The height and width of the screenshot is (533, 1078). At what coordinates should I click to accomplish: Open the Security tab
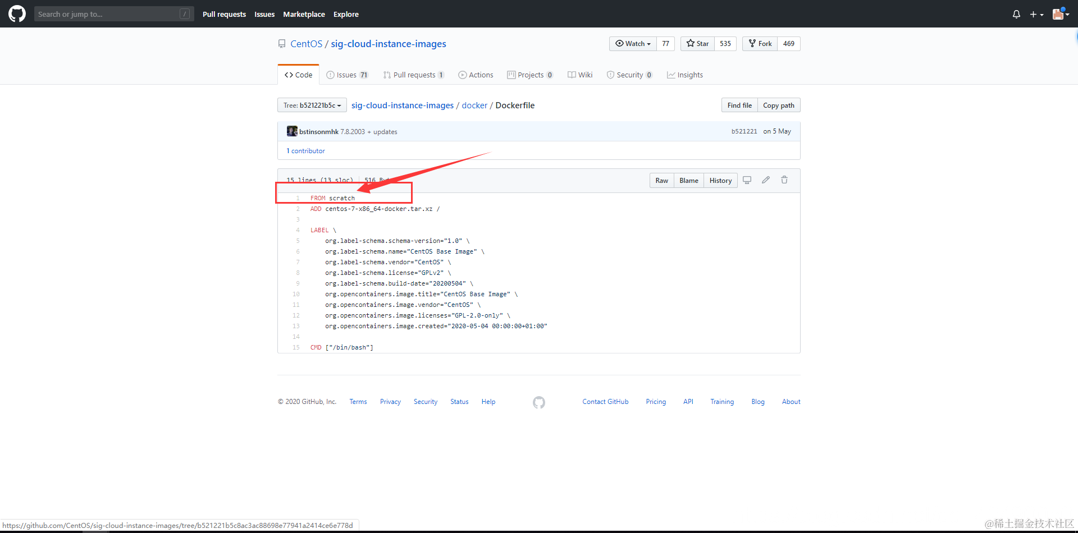pos(629,75)
